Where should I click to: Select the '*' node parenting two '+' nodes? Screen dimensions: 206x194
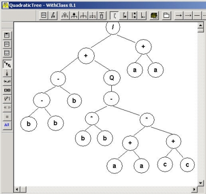coord(147,120)
